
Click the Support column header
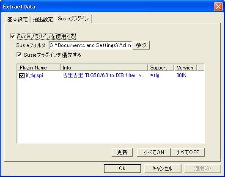click(161, 68)
